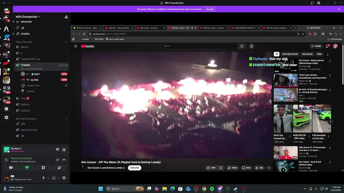This screenshot has width=344, height=193.
Task: Add a voice channel plus button
Action: pos(66,42)
